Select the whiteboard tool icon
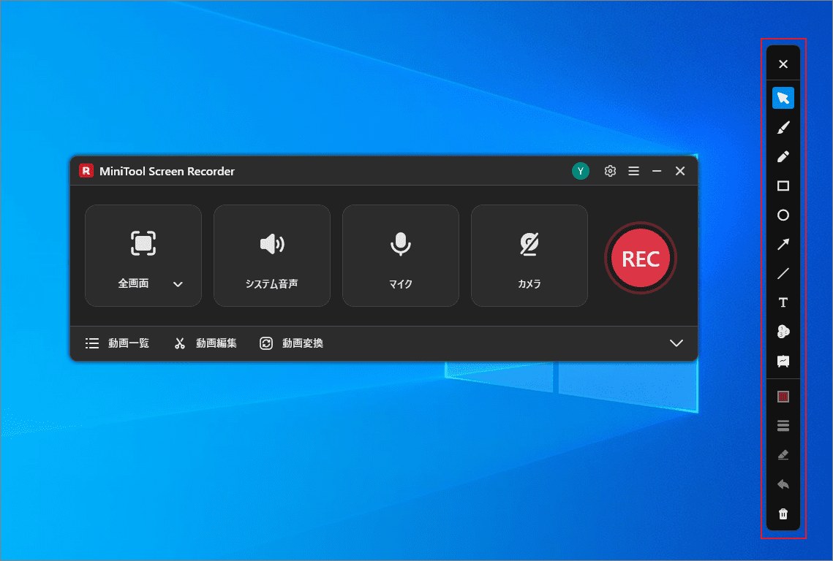The image size is (833, 561). tap(783, 362)
